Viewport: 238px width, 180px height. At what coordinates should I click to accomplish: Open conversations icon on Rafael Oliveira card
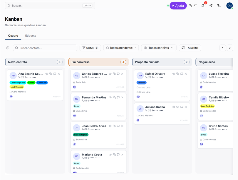[177, 74]
